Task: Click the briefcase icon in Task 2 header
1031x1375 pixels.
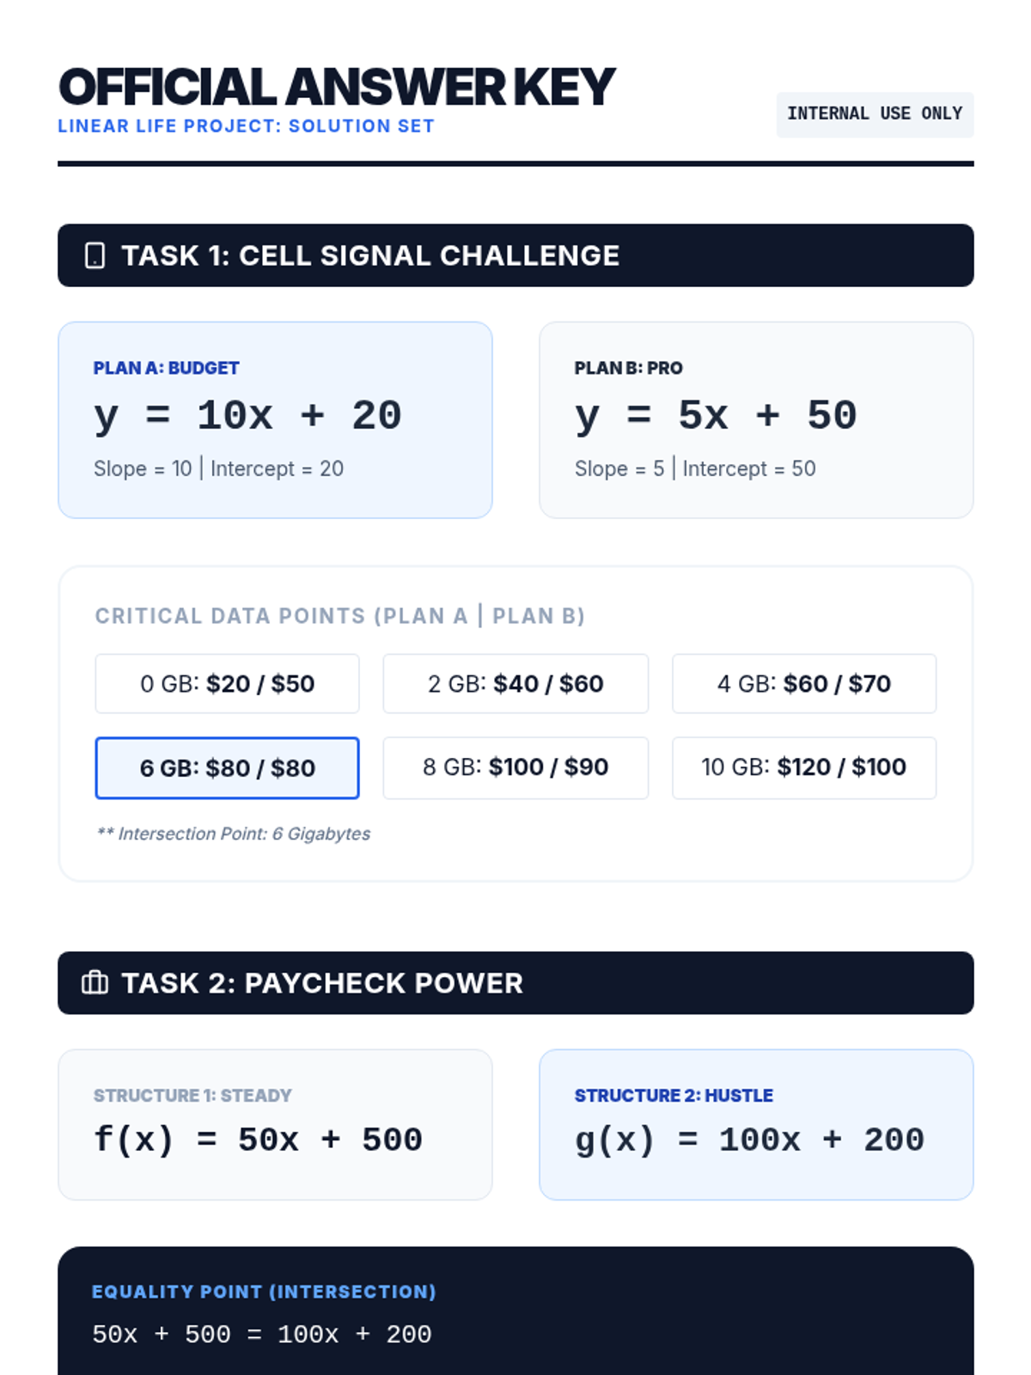Action: (x=95, y=982)
